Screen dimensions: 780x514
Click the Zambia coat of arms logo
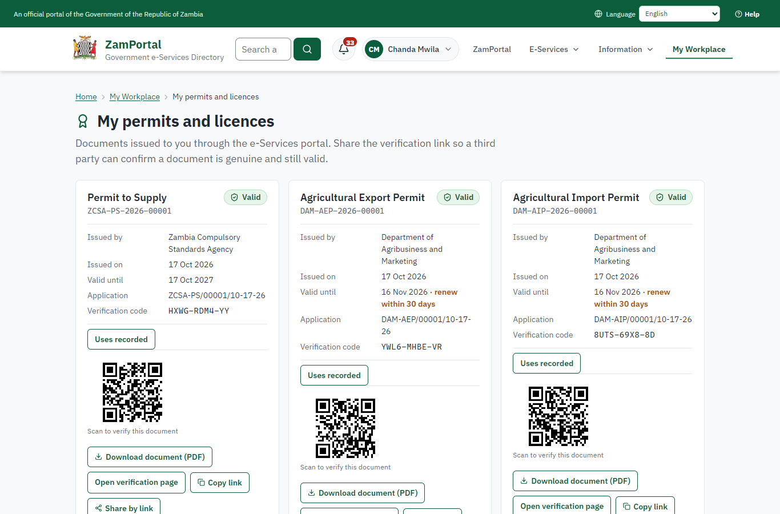point(85,49)
